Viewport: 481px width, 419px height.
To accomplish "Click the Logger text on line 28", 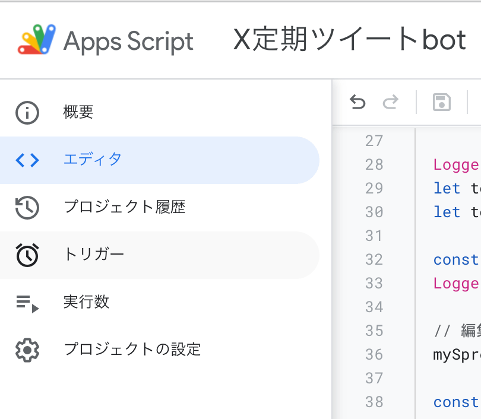I will pyautogui.click(x=457, y=165).
